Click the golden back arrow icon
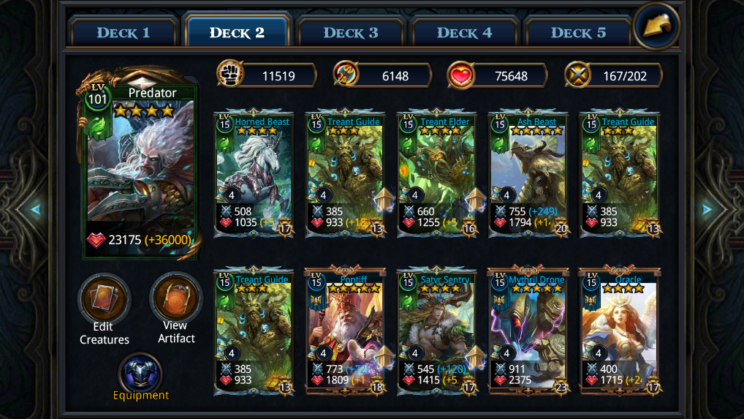Viewport: 744px width, 419px height. [657, 25]
